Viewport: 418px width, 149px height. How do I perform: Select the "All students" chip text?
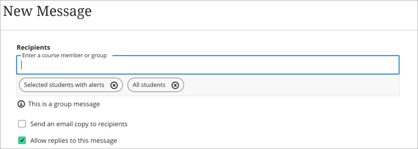[149, 85]
